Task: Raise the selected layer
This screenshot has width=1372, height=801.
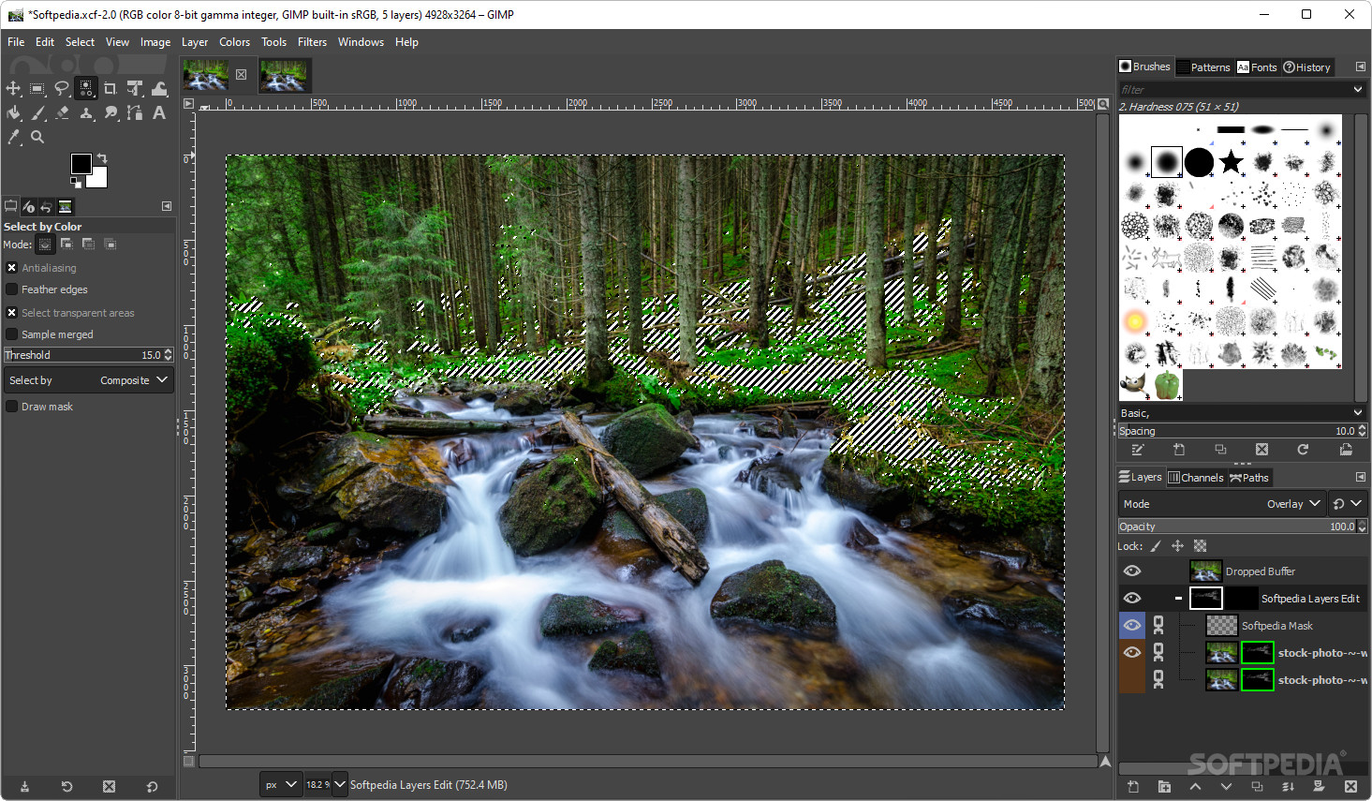Action: [x=1195, y=787]
